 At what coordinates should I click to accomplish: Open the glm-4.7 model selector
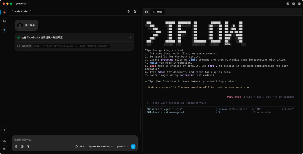123,146
